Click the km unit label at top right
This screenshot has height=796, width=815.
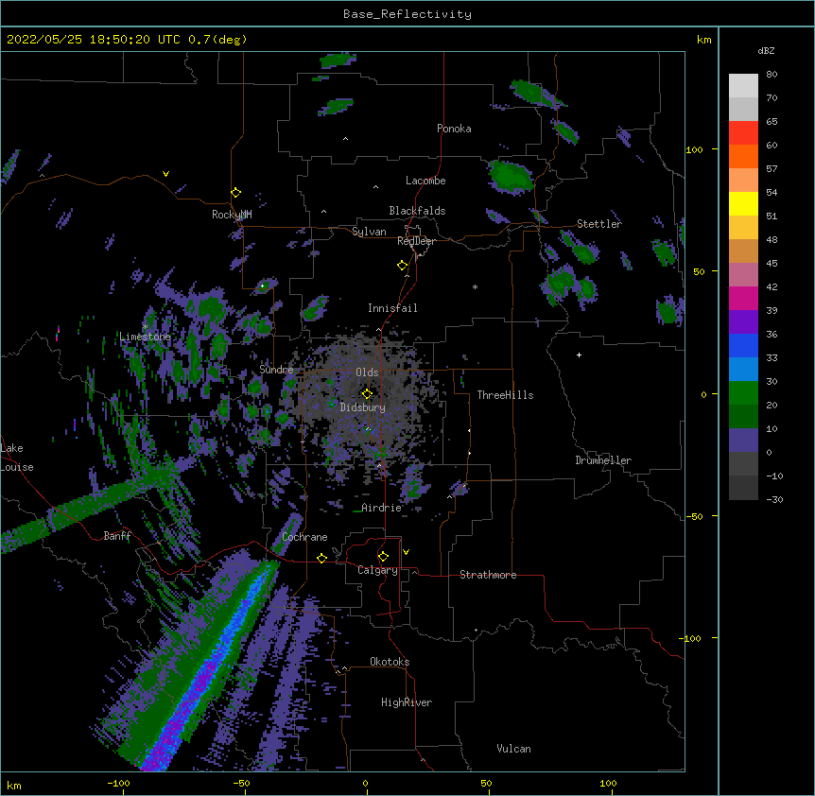click(703, 40)
